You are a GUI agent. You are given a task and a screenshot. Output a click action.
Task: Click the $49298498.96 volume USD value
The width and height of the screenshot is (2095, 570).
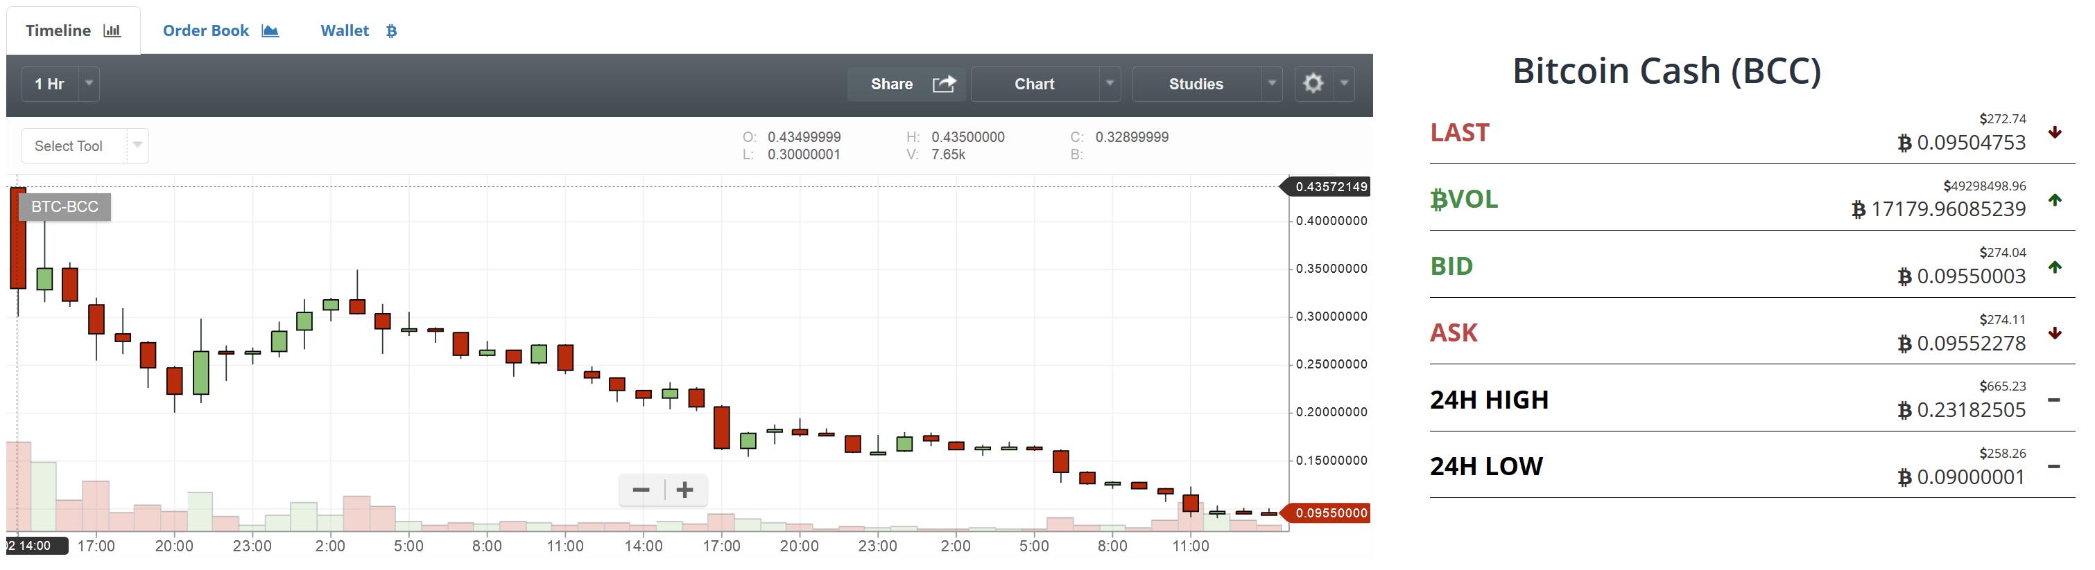(1985, 186)
